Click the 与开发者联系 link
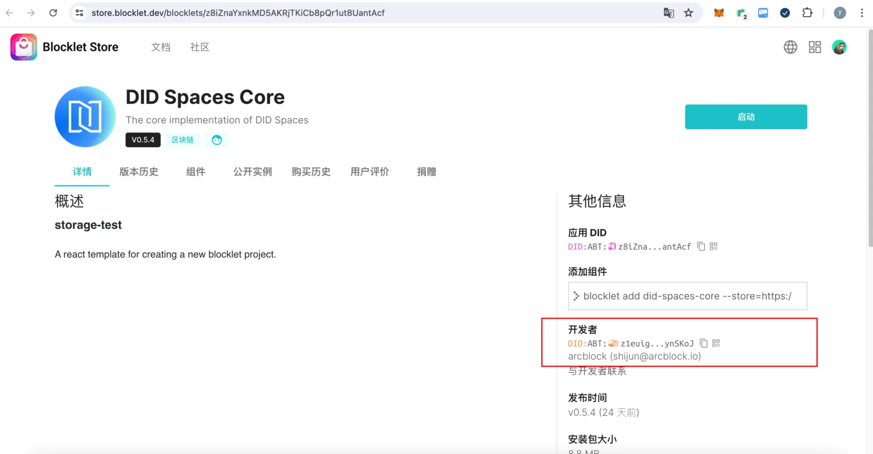The width and height of the screenshot is (873, 454). 597,371
